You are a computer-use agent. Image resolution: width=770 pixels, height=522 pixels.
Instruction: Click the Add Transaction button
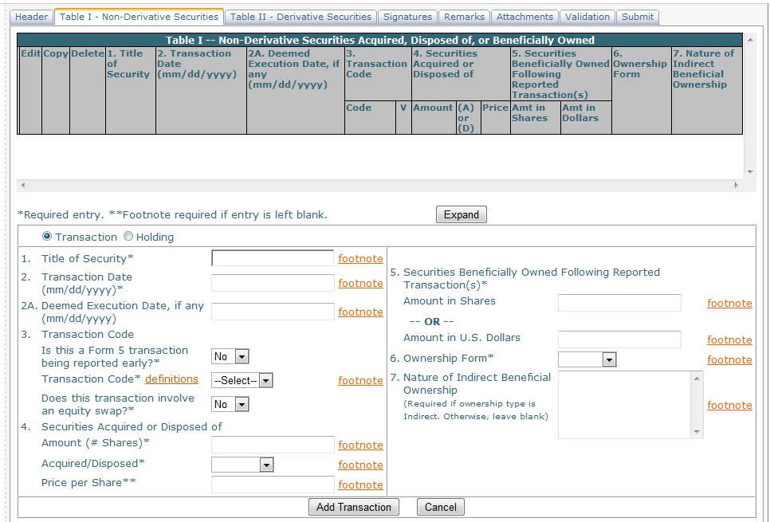tap(353, 507)
